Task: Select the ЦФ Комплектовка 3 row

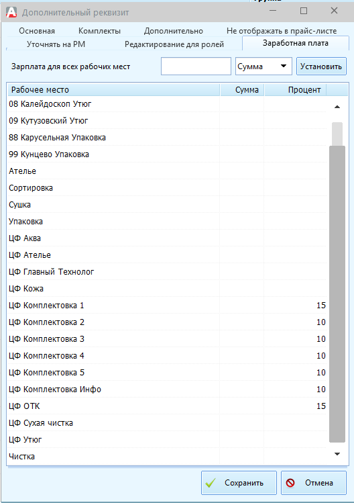Action: coord(167,338)
